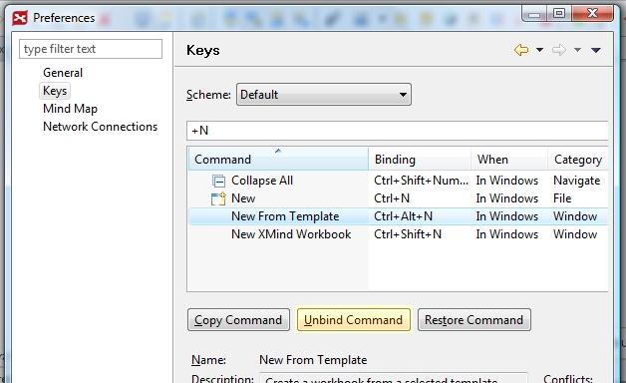The image size is (626, 383).
Task: Click the Collapse All command icon
Action: tap(218, 181)
